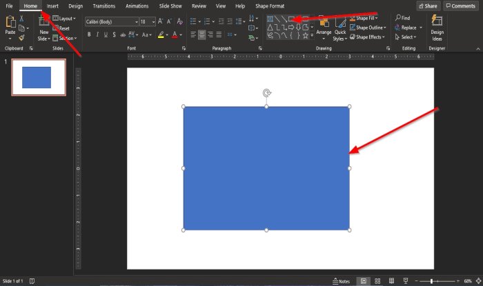Open the Calibri (Body) font dropdown
This screenshot has width=483, height=286.
(x=110, y=22)
